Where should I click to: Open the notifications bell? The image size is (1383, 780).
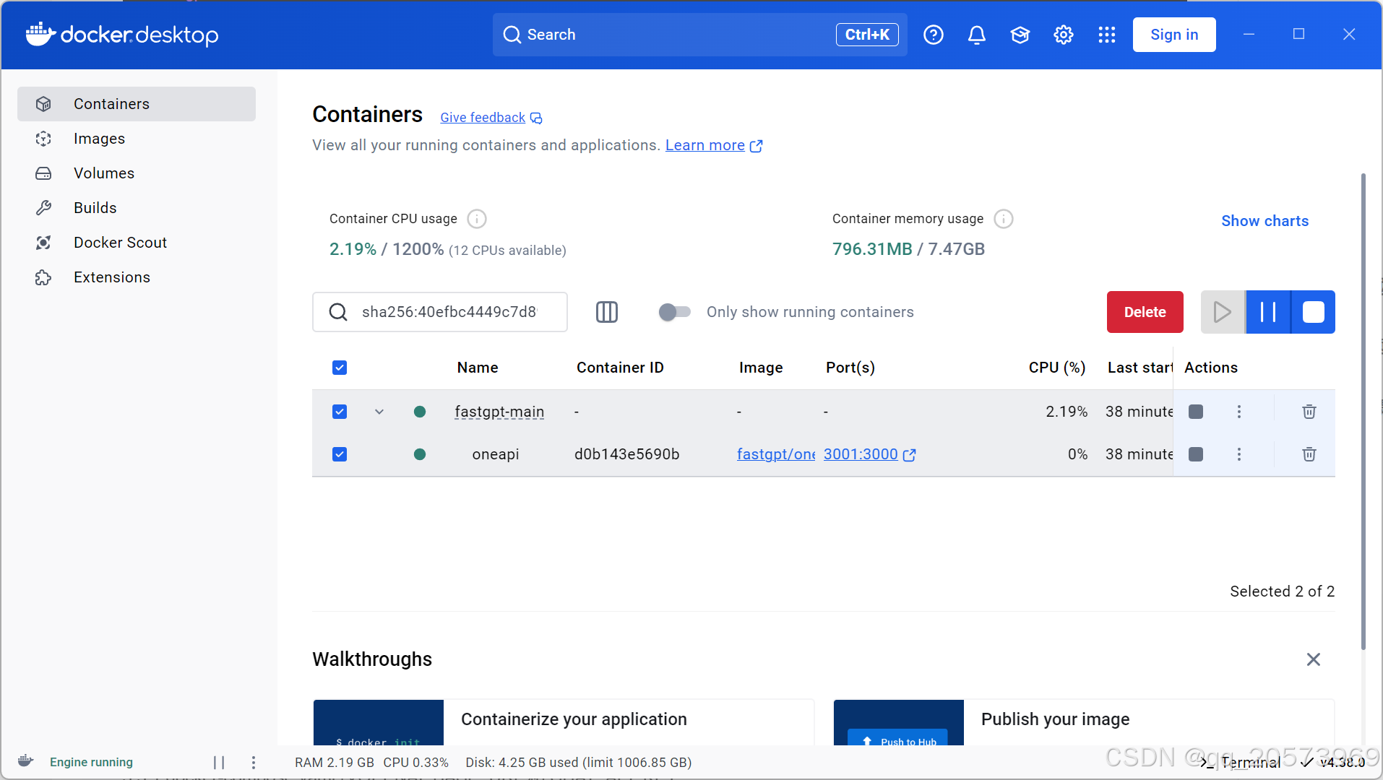pos(976,34)
